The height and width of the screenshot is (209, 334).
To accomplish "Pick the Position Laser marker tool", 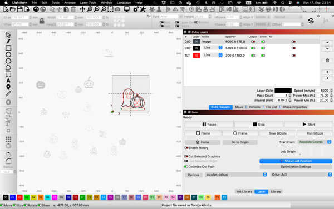I will pyautogui.click(x=8, y=87).
